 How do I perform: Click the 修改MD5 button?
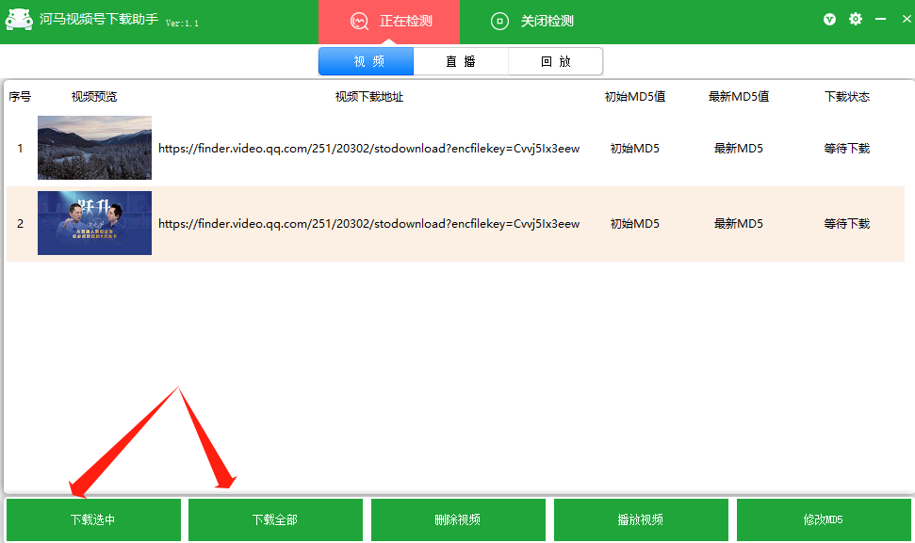pyautogui.click(x=824, y=519)
